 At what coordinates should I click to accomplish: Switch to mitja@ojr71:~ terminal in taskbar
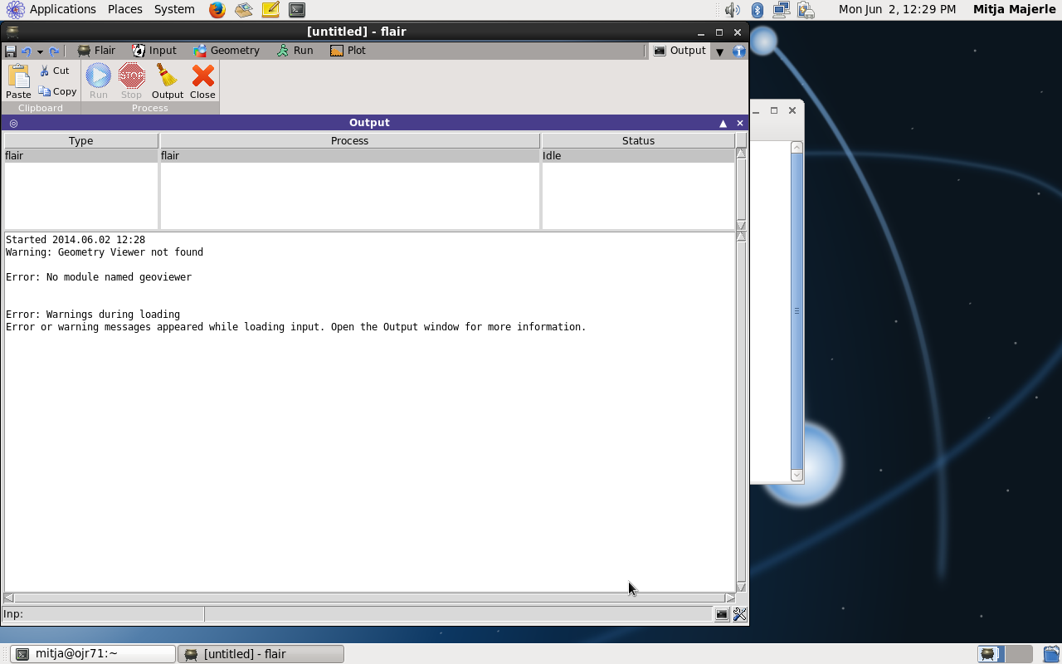[x=93, y=654]
